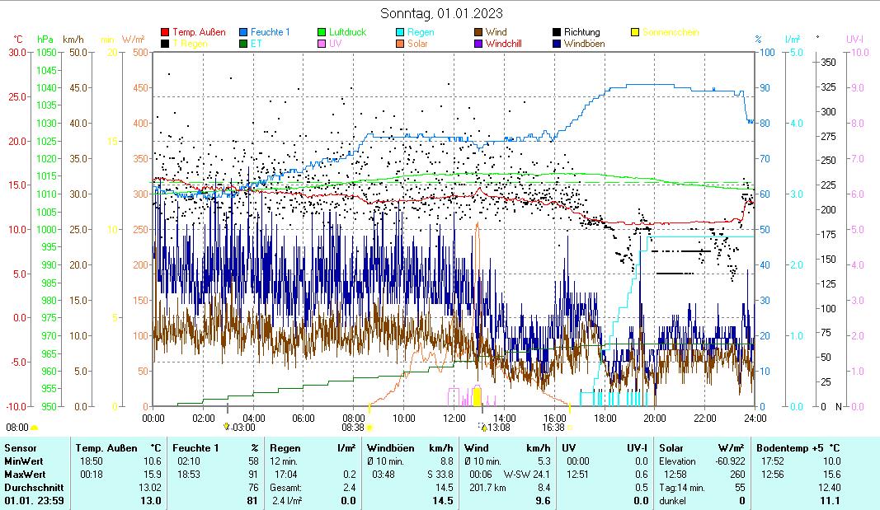This screenshot has width=880, height=510.
Task: Click the 01.01. 23:59 timestamp
Action: tap(35, 500)
